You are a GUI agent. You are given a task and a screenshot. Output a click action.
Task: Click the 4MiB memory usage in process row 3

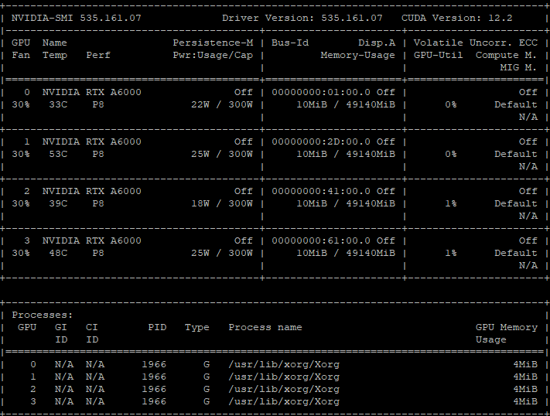[525, 401]
